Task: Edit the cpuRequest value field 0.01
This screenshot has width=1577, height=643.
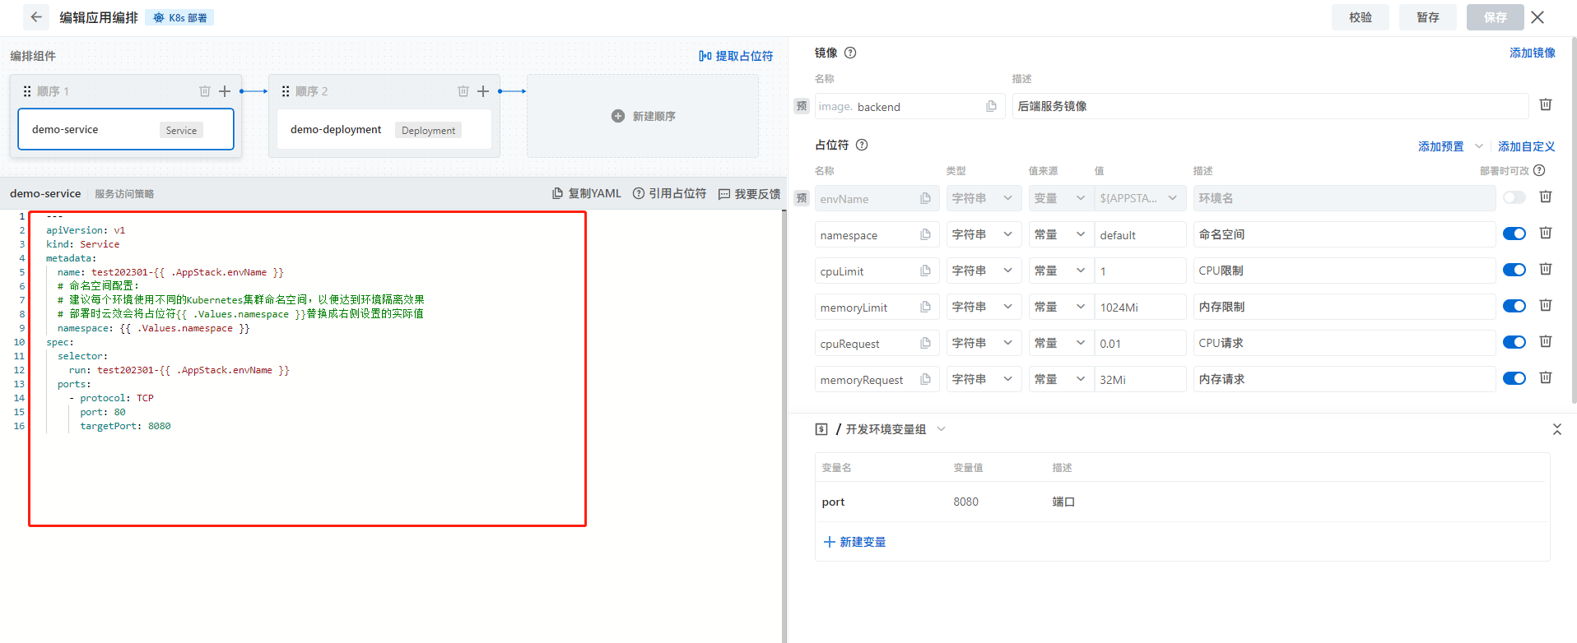Action: (1140, 343)
